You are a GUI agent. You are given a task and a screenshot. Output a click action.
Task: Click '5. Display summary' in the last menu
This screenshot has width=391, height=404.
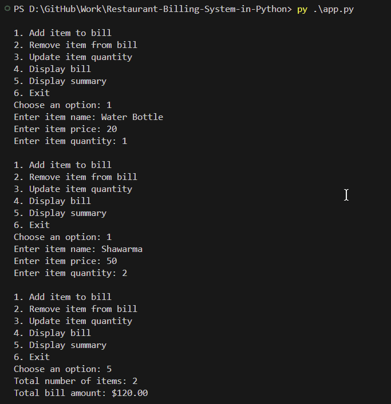[x=60, y=345]
